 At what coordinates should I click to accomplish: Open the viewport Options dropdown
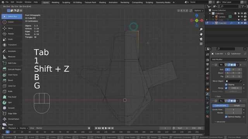point(199,10)
